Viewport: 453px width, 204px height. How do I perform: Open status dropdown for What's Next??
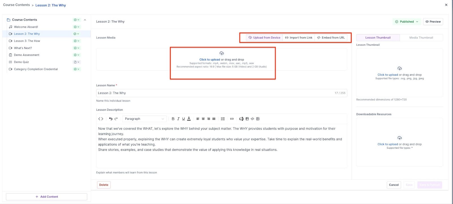pos(76,48)
